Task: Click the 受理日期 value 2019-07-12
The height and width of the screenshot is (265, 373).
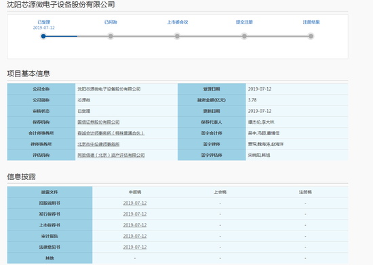Action: 260,89
